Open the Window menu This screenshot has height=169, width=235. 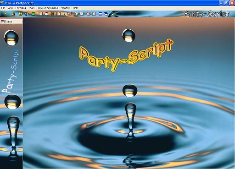click(66, 8)
